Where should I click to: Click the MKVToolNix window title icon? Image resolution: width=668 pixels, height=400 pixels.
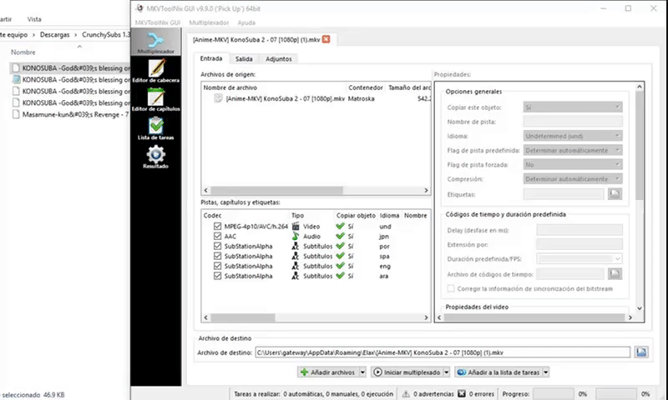tap(139, 8)
